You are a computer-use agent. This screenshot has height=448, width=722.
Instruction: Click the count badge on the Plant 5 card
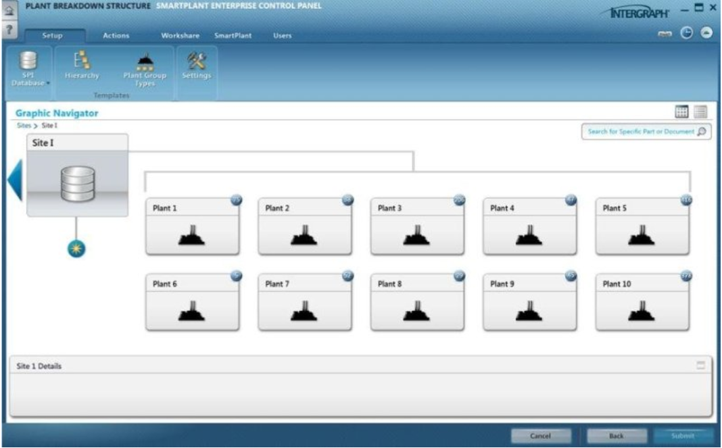coord(686,200)
